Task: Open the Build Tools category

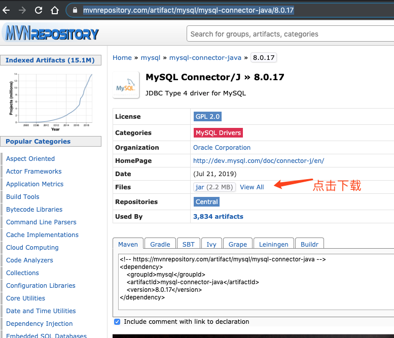Action: [x=23, y=197]
